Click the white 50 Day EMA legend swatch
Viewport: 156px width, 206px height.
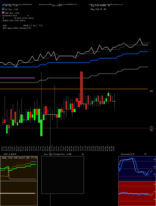pyautogui.click(x=3, y=9)
